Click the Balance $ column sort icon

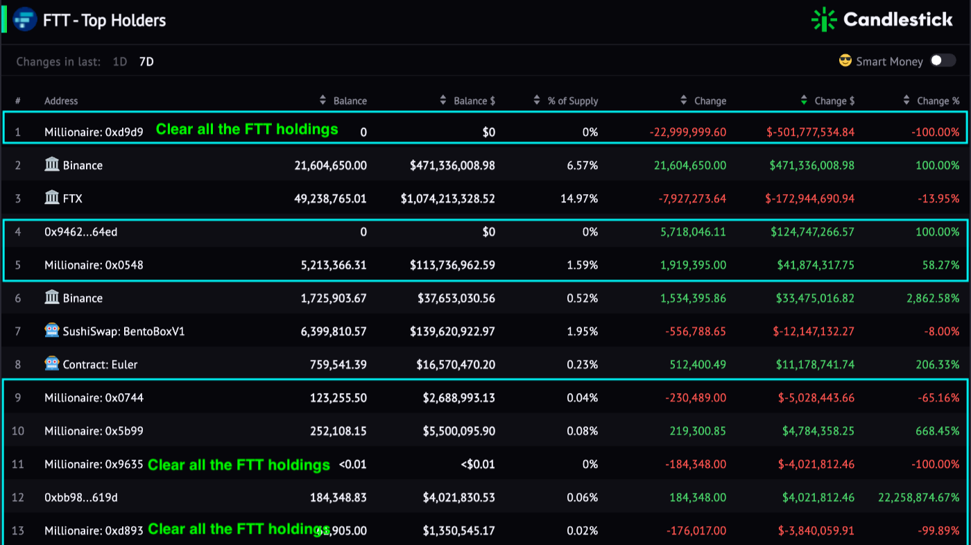point(443,100)
